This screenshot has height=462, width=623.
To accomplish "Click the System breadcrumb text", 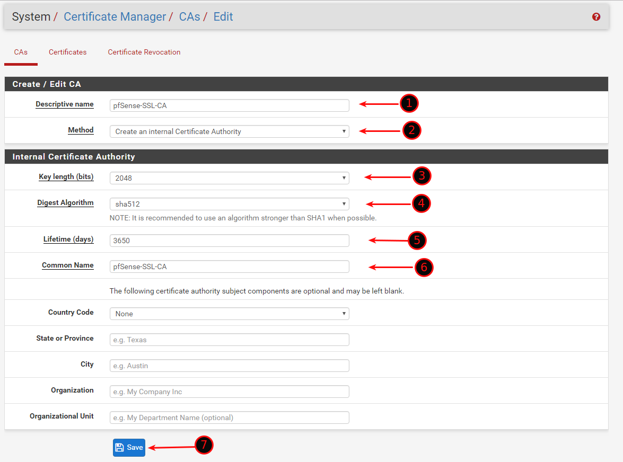I will pyautogui.click(x=31, y=16).
